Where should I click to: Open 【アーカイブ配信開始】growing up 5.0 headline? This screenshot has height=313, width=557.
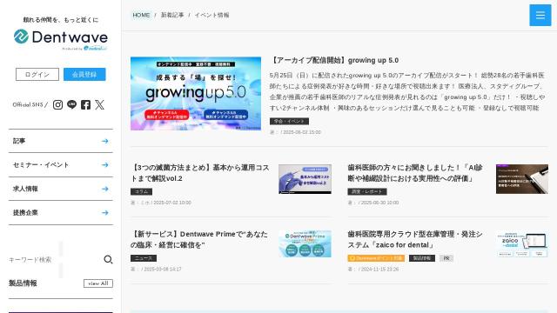(334, 60)
